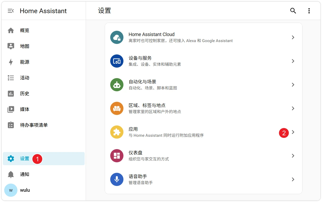Click the green robot icon for 自动化与场景
The image size is (322, 202).
pos(117,85)
